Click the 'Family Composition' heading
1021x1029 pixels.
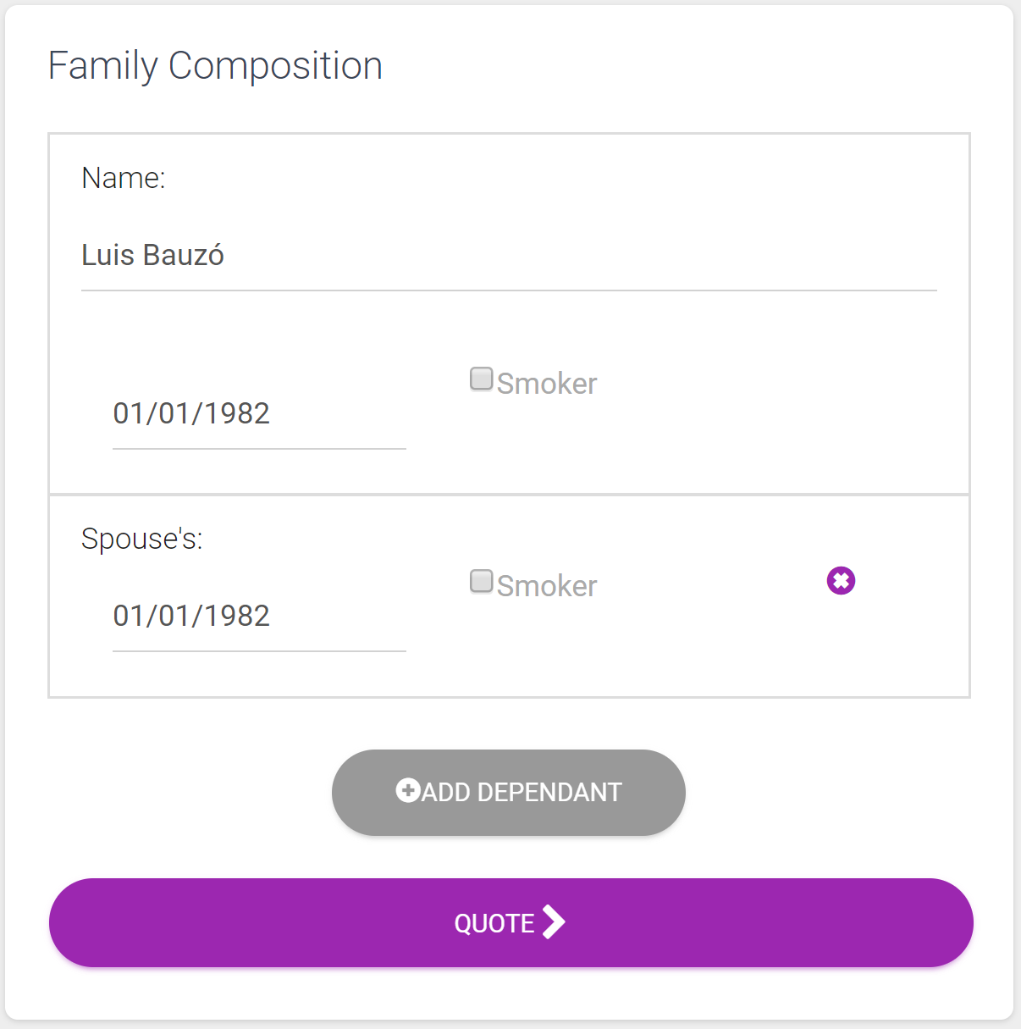(215, 66)
